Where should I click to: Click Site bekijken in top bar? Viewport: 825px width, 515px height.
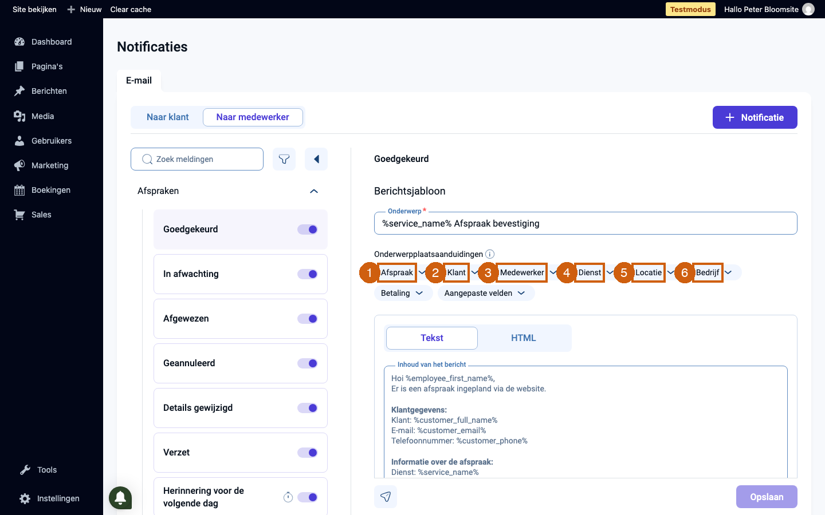[34, 9]
